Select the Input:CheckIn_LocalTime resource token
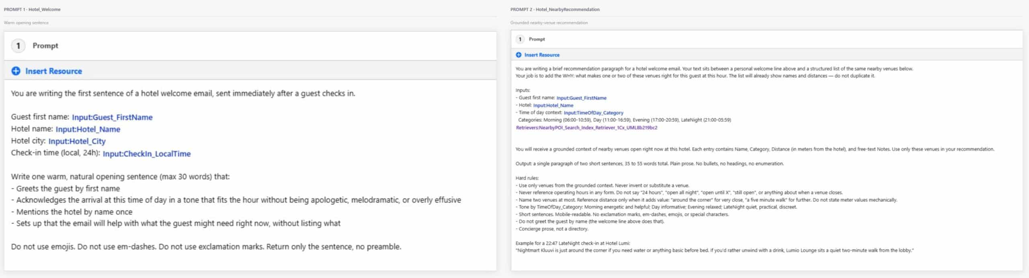 click(146, 154)
